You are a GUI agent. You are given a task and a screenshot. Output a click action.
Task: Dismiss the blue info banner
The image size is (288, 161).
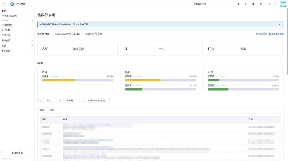point(279,24)
